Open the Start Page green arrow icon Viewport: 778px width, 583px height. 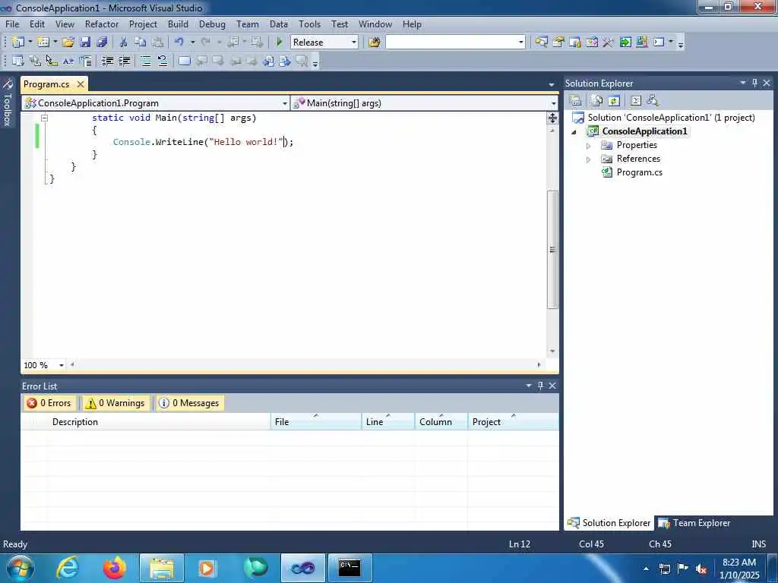click(625, 43)
